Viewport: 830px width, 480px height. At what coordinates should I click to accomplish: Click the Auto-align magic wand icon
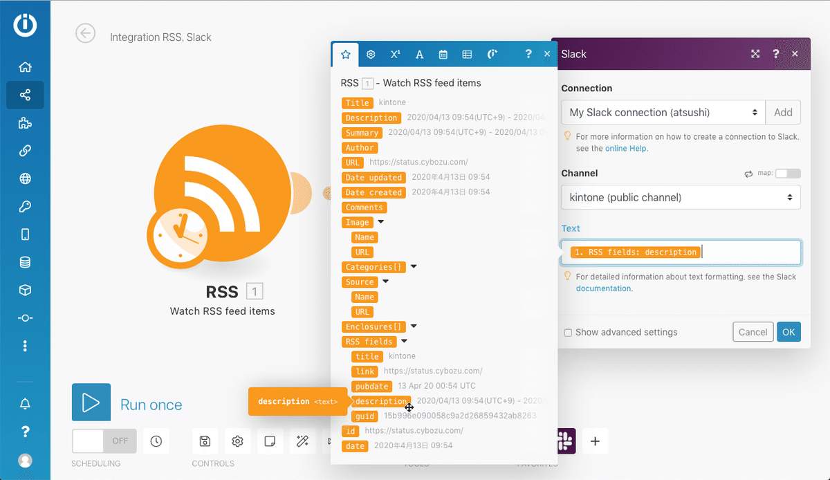302,441
